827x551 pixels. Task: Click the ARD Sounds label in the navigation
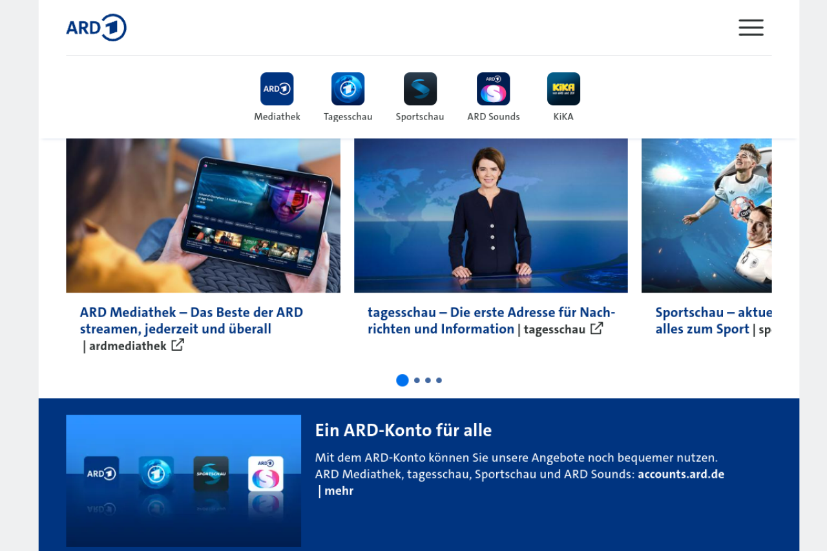494,117
